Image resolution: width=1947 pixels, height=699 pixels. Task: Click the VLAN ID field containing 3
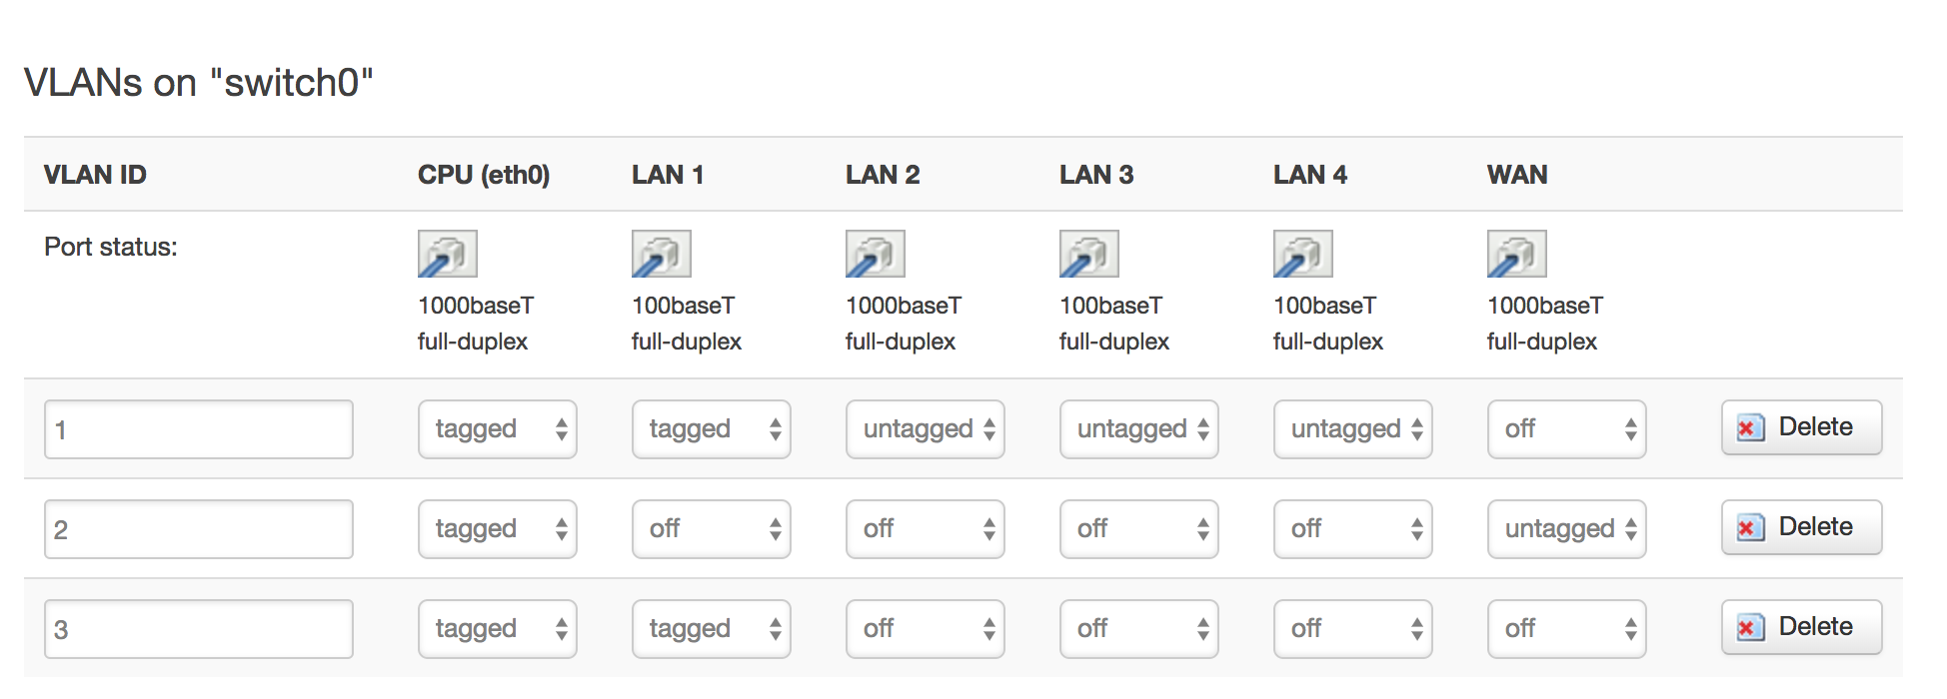click(199, 629)
